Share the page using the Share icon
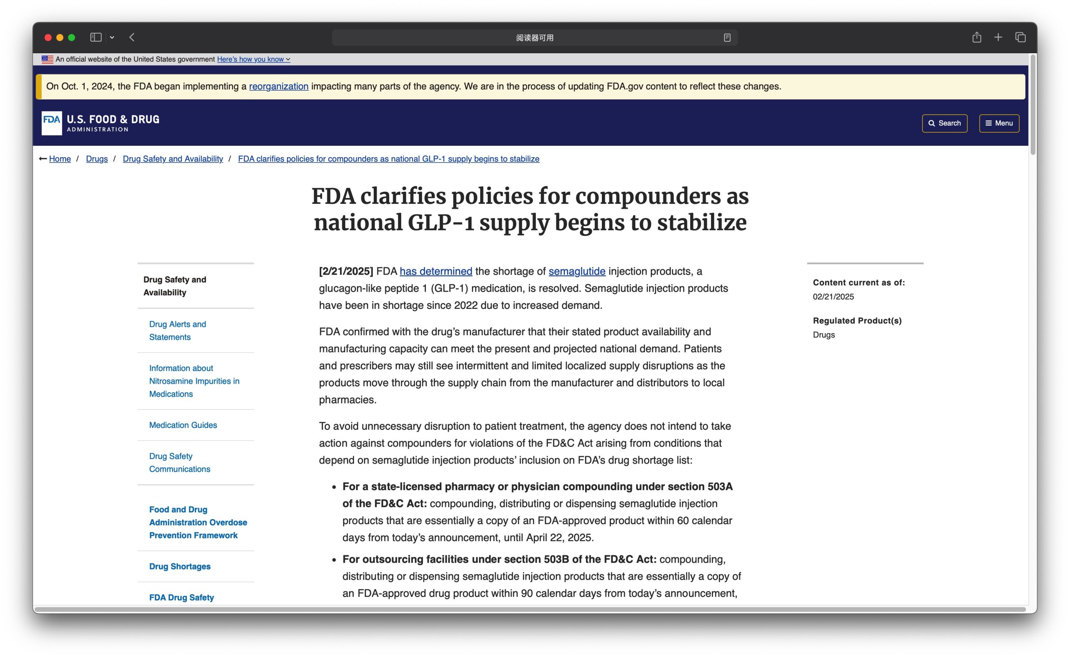This screenshot has height=657, width=1070. click(977, 37)
